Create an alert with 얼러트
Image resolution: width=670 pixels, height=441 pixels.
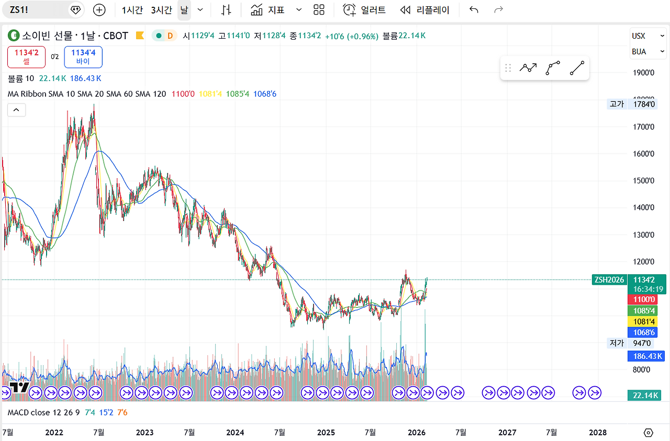(364, 10)
